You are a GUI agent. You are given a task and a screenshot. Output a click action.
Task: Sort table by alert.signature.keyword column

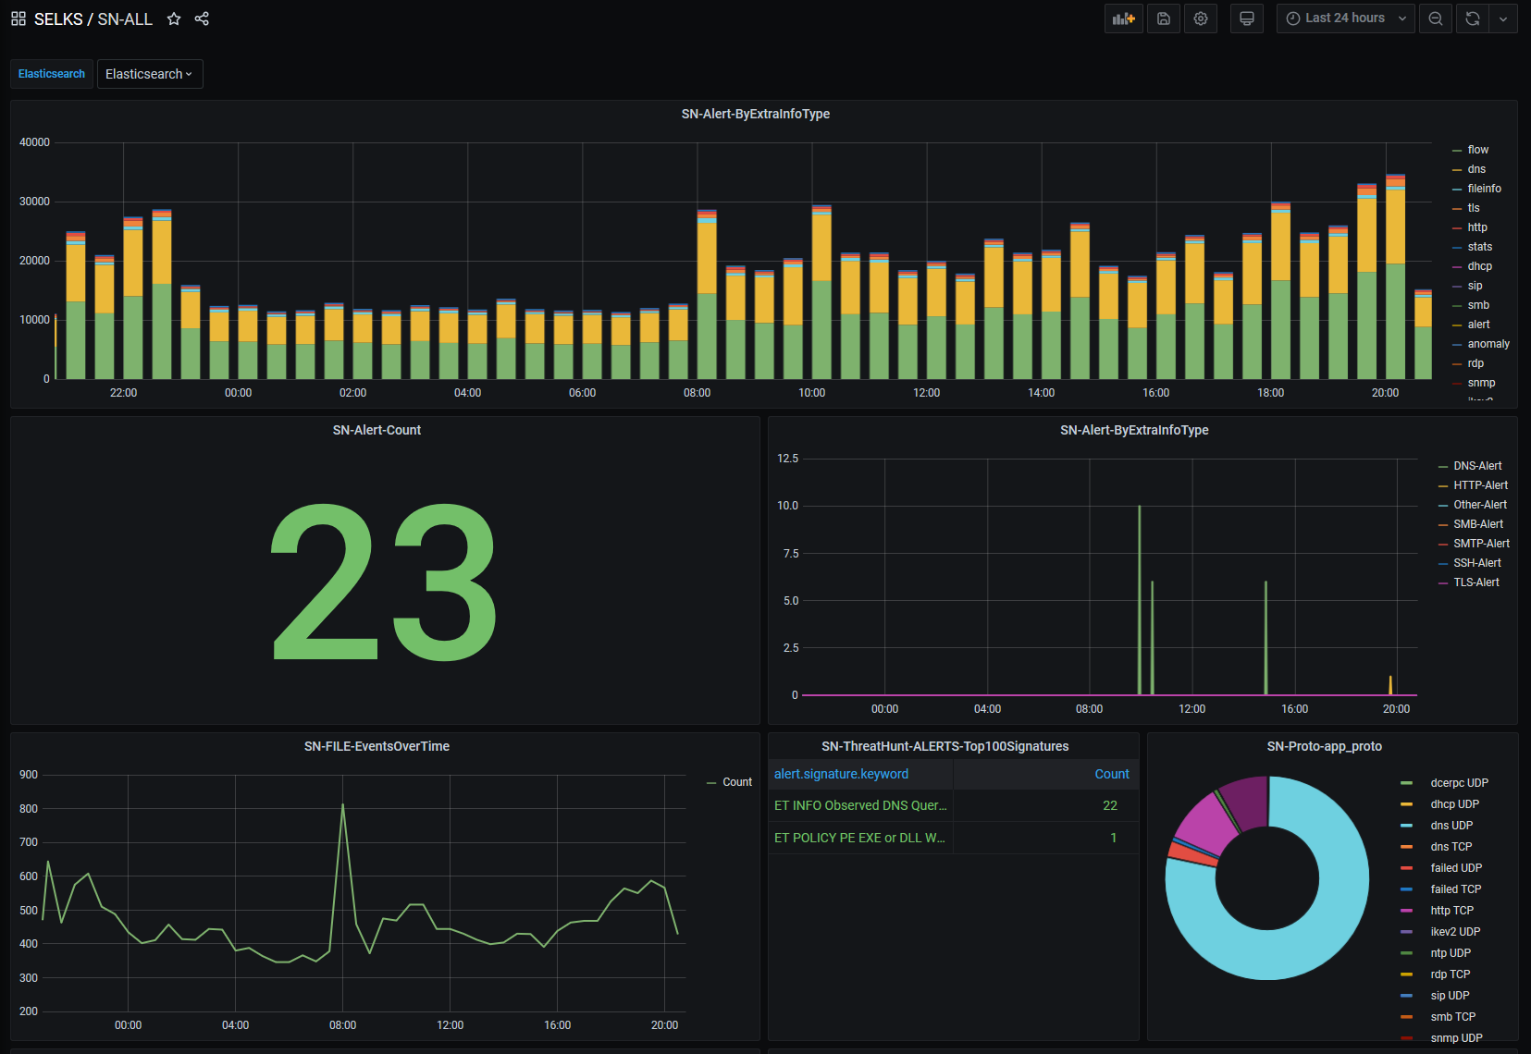pos(841,774)
